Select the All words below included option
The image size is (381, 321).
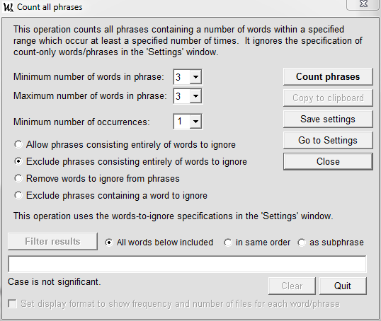[109, 243]
